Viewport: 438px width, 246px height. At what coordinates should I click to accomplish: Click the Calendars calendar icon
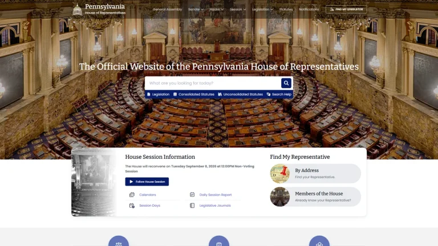132,195
